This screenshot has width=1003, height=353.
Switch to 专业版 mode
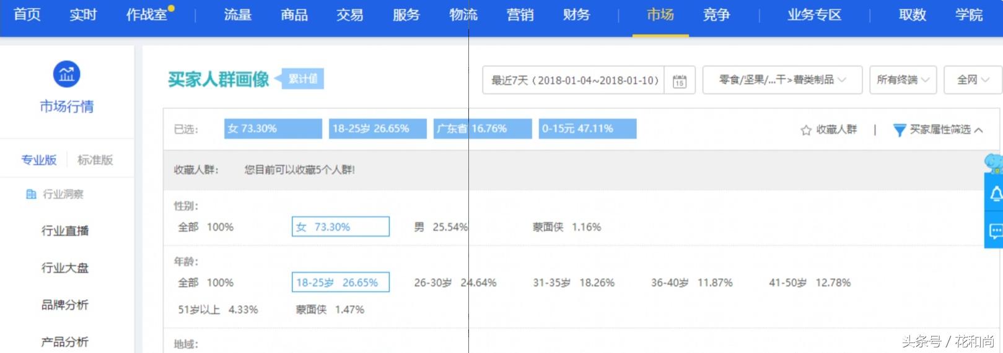[38, 160]
